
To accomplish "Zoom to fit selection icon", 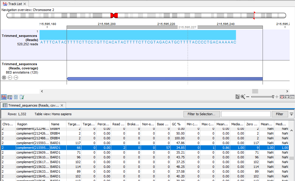I will coord(282,97).
